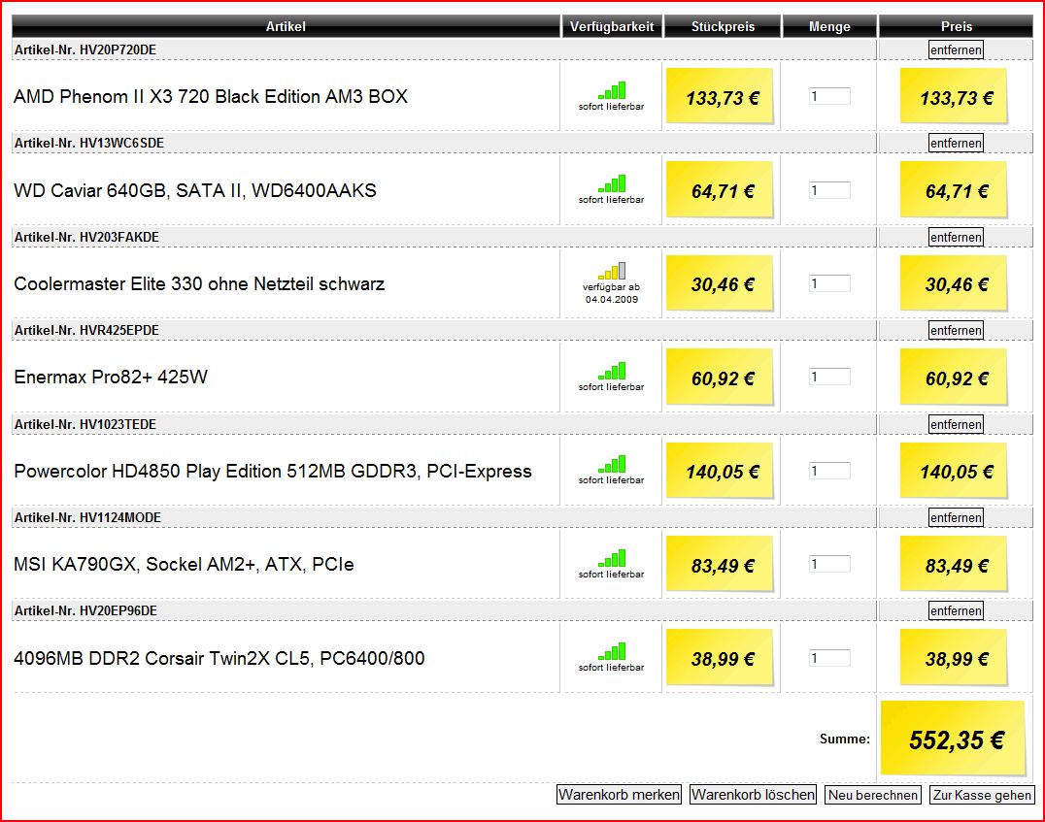Click the 552,35 € total sum
The width and height of the screenshot is (1045, 822).
click(x=954, y=739)
